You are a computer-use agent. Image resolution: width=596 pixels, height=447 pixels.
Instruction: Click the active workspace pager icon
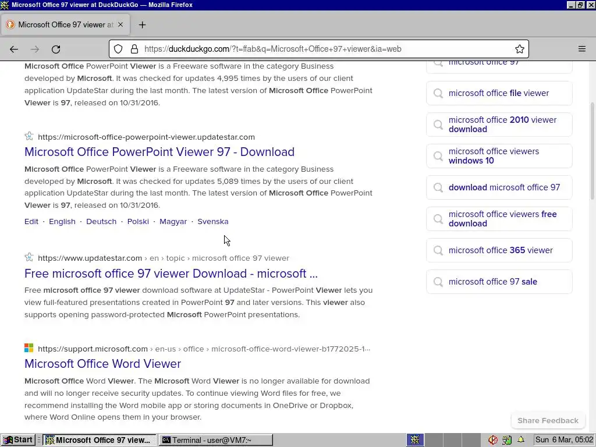coord(415,440)
